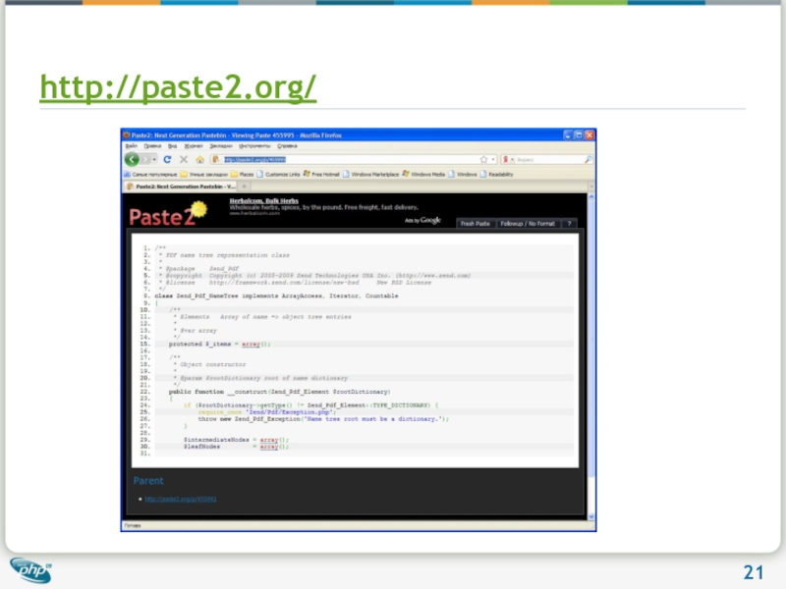The image size is (786, 589).
Task: Click the Followup / No Format button
Action: point(529,224)
